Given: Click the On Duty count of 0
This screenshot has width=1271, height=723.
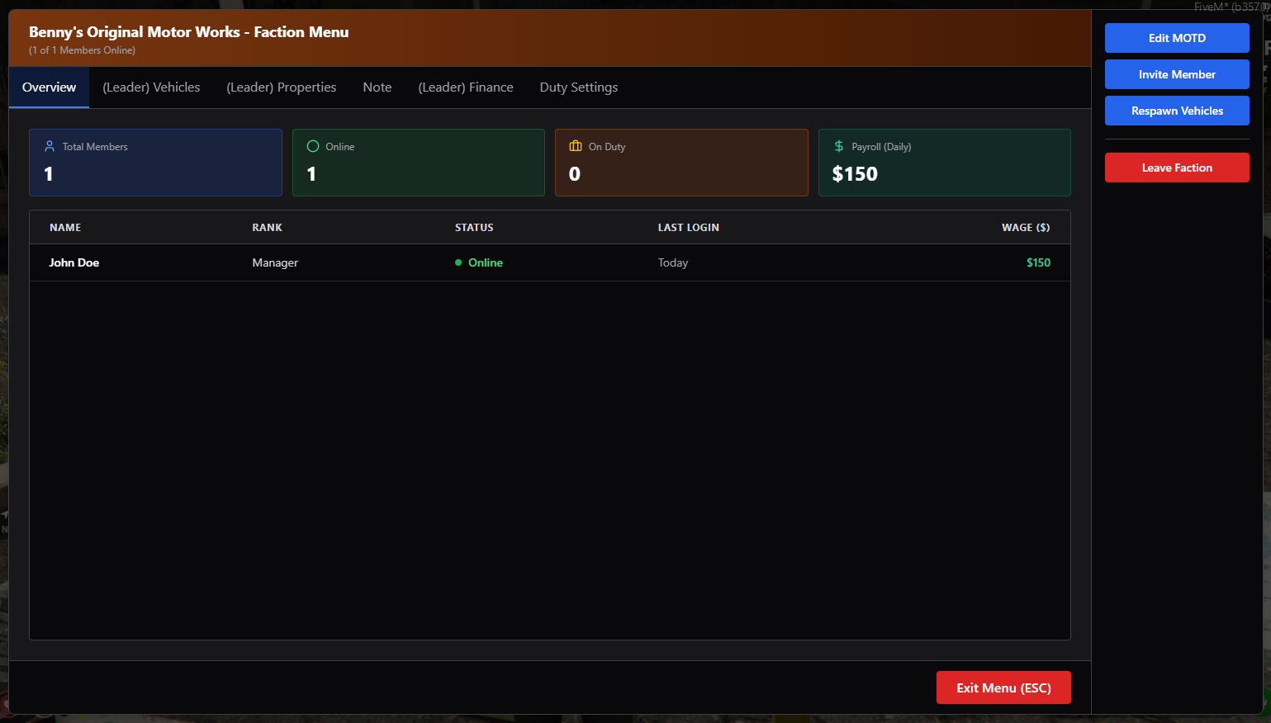Looking at the screenshot, I should (575, 174).
